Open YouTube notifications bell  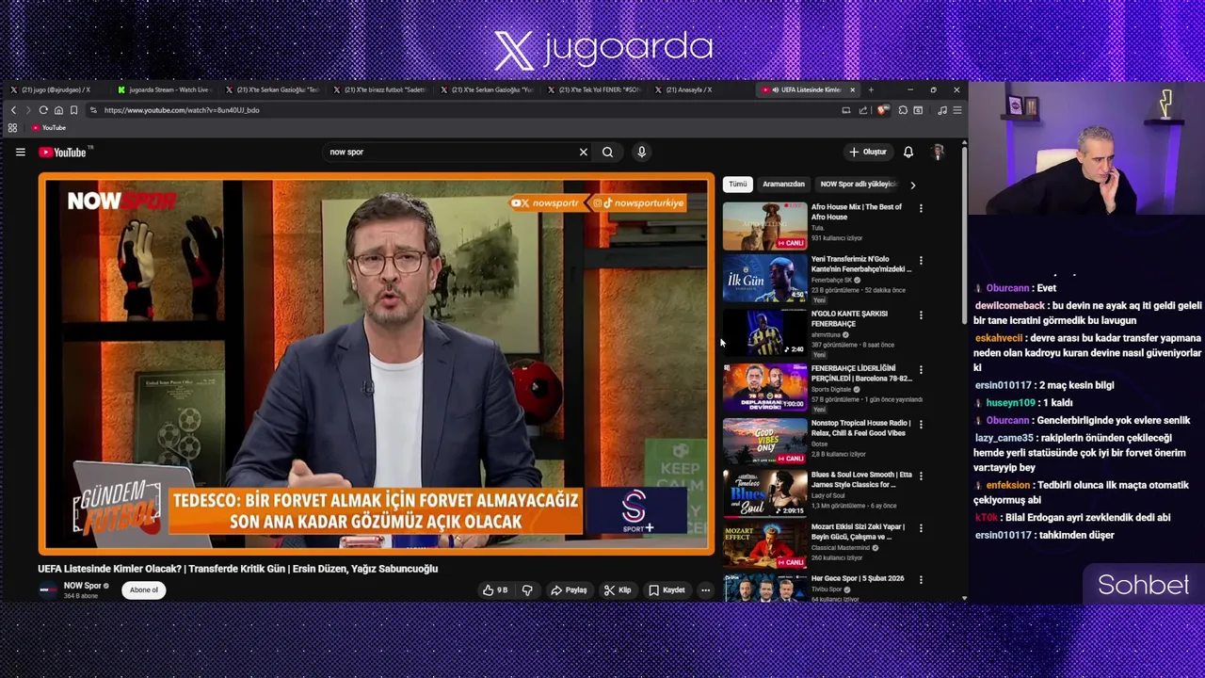(x=908, y=152)
